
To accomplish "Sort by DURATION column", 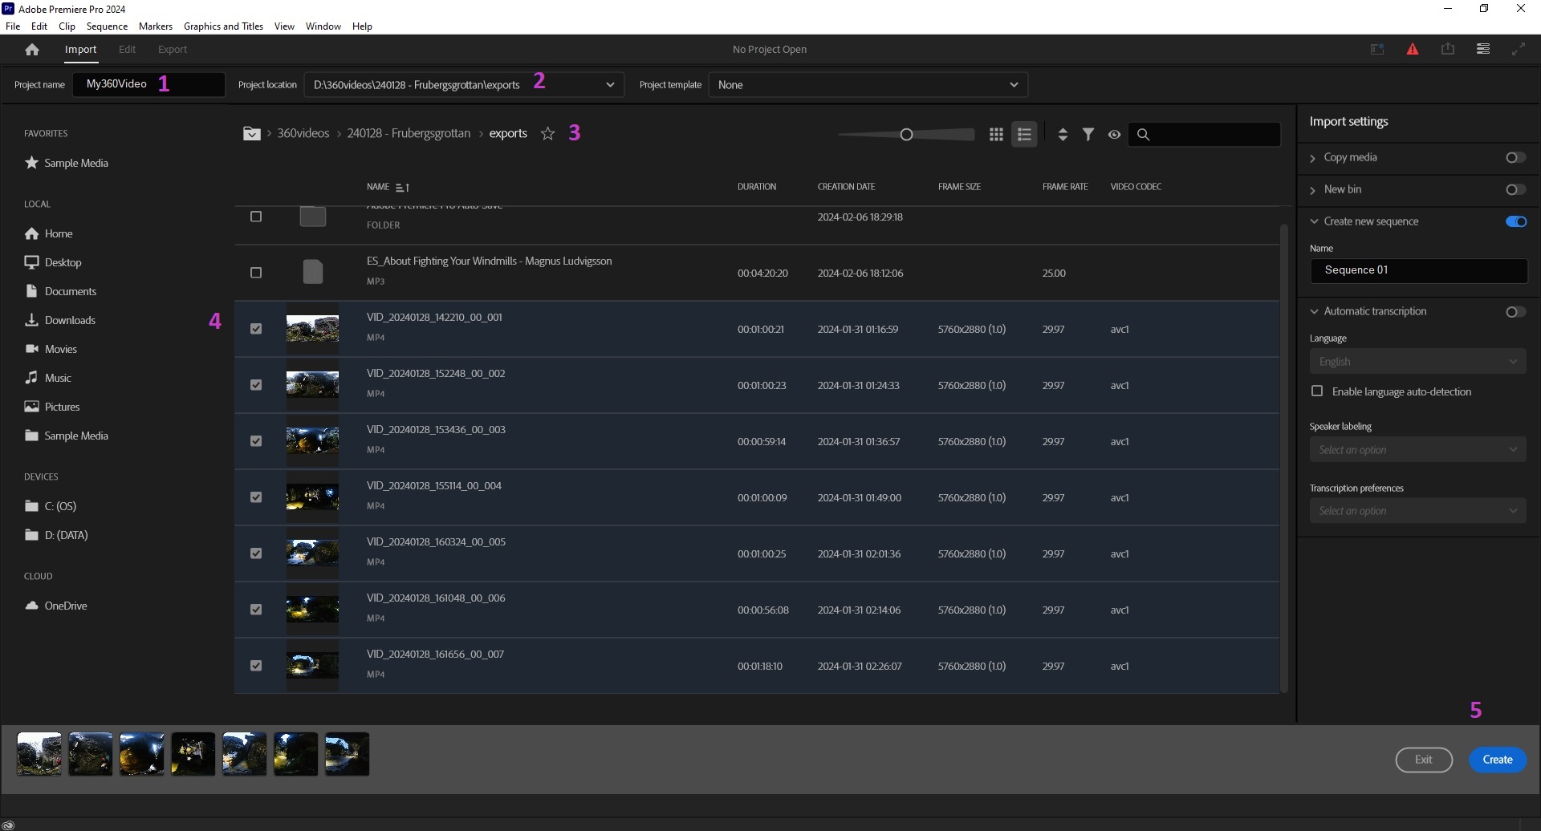I will point(757,187).
